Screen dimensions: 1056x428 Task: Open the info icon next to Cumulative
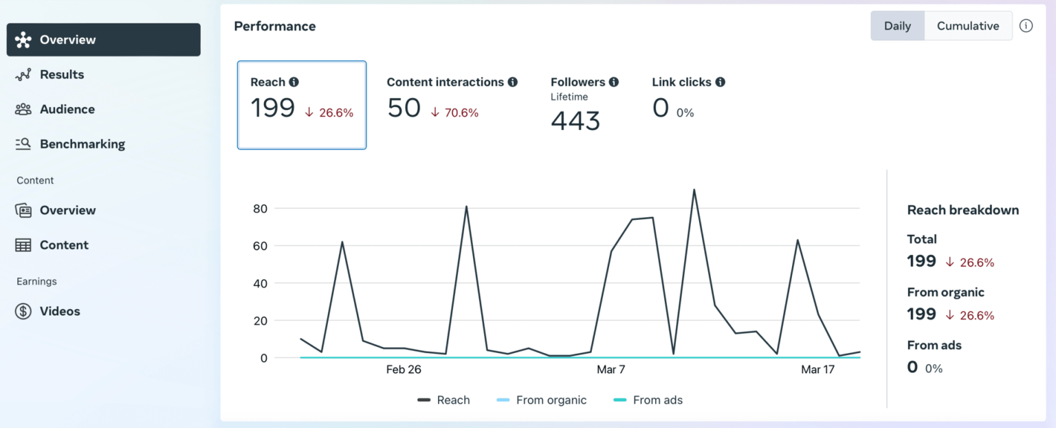tap(1027, 25)
